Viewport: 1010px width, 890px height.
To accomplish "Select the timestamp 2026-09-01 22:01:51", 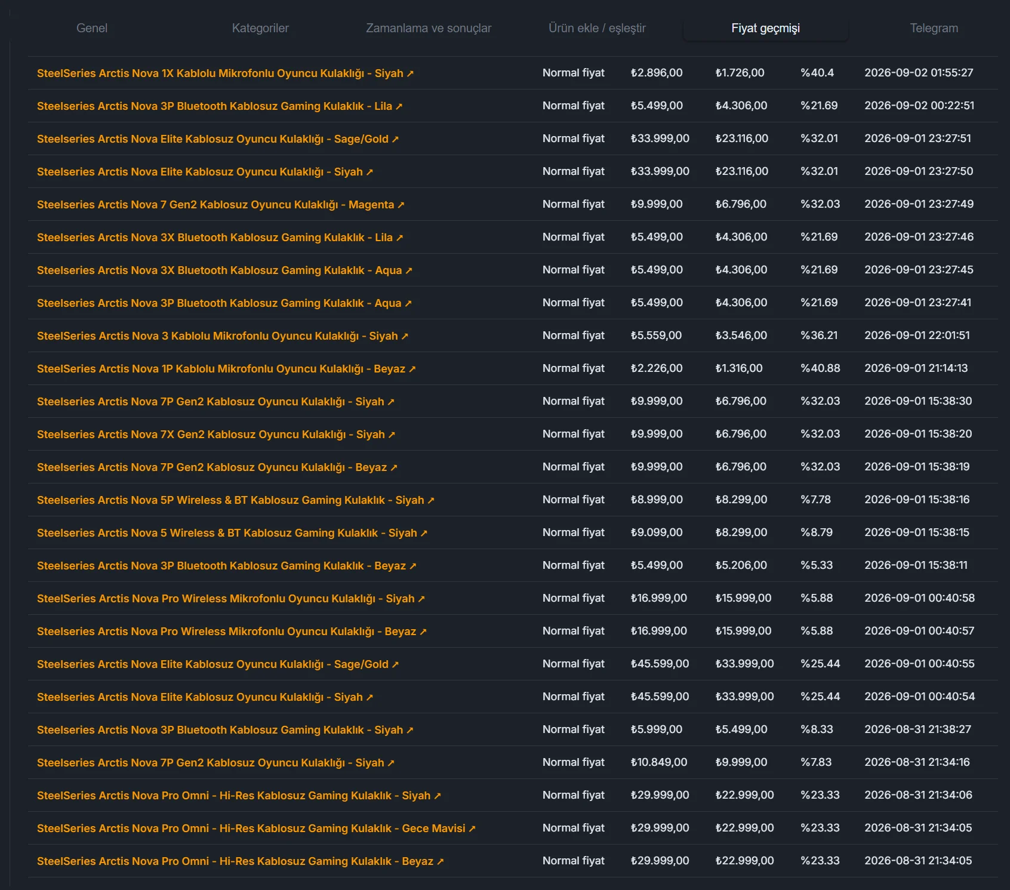I will [917, 335].
